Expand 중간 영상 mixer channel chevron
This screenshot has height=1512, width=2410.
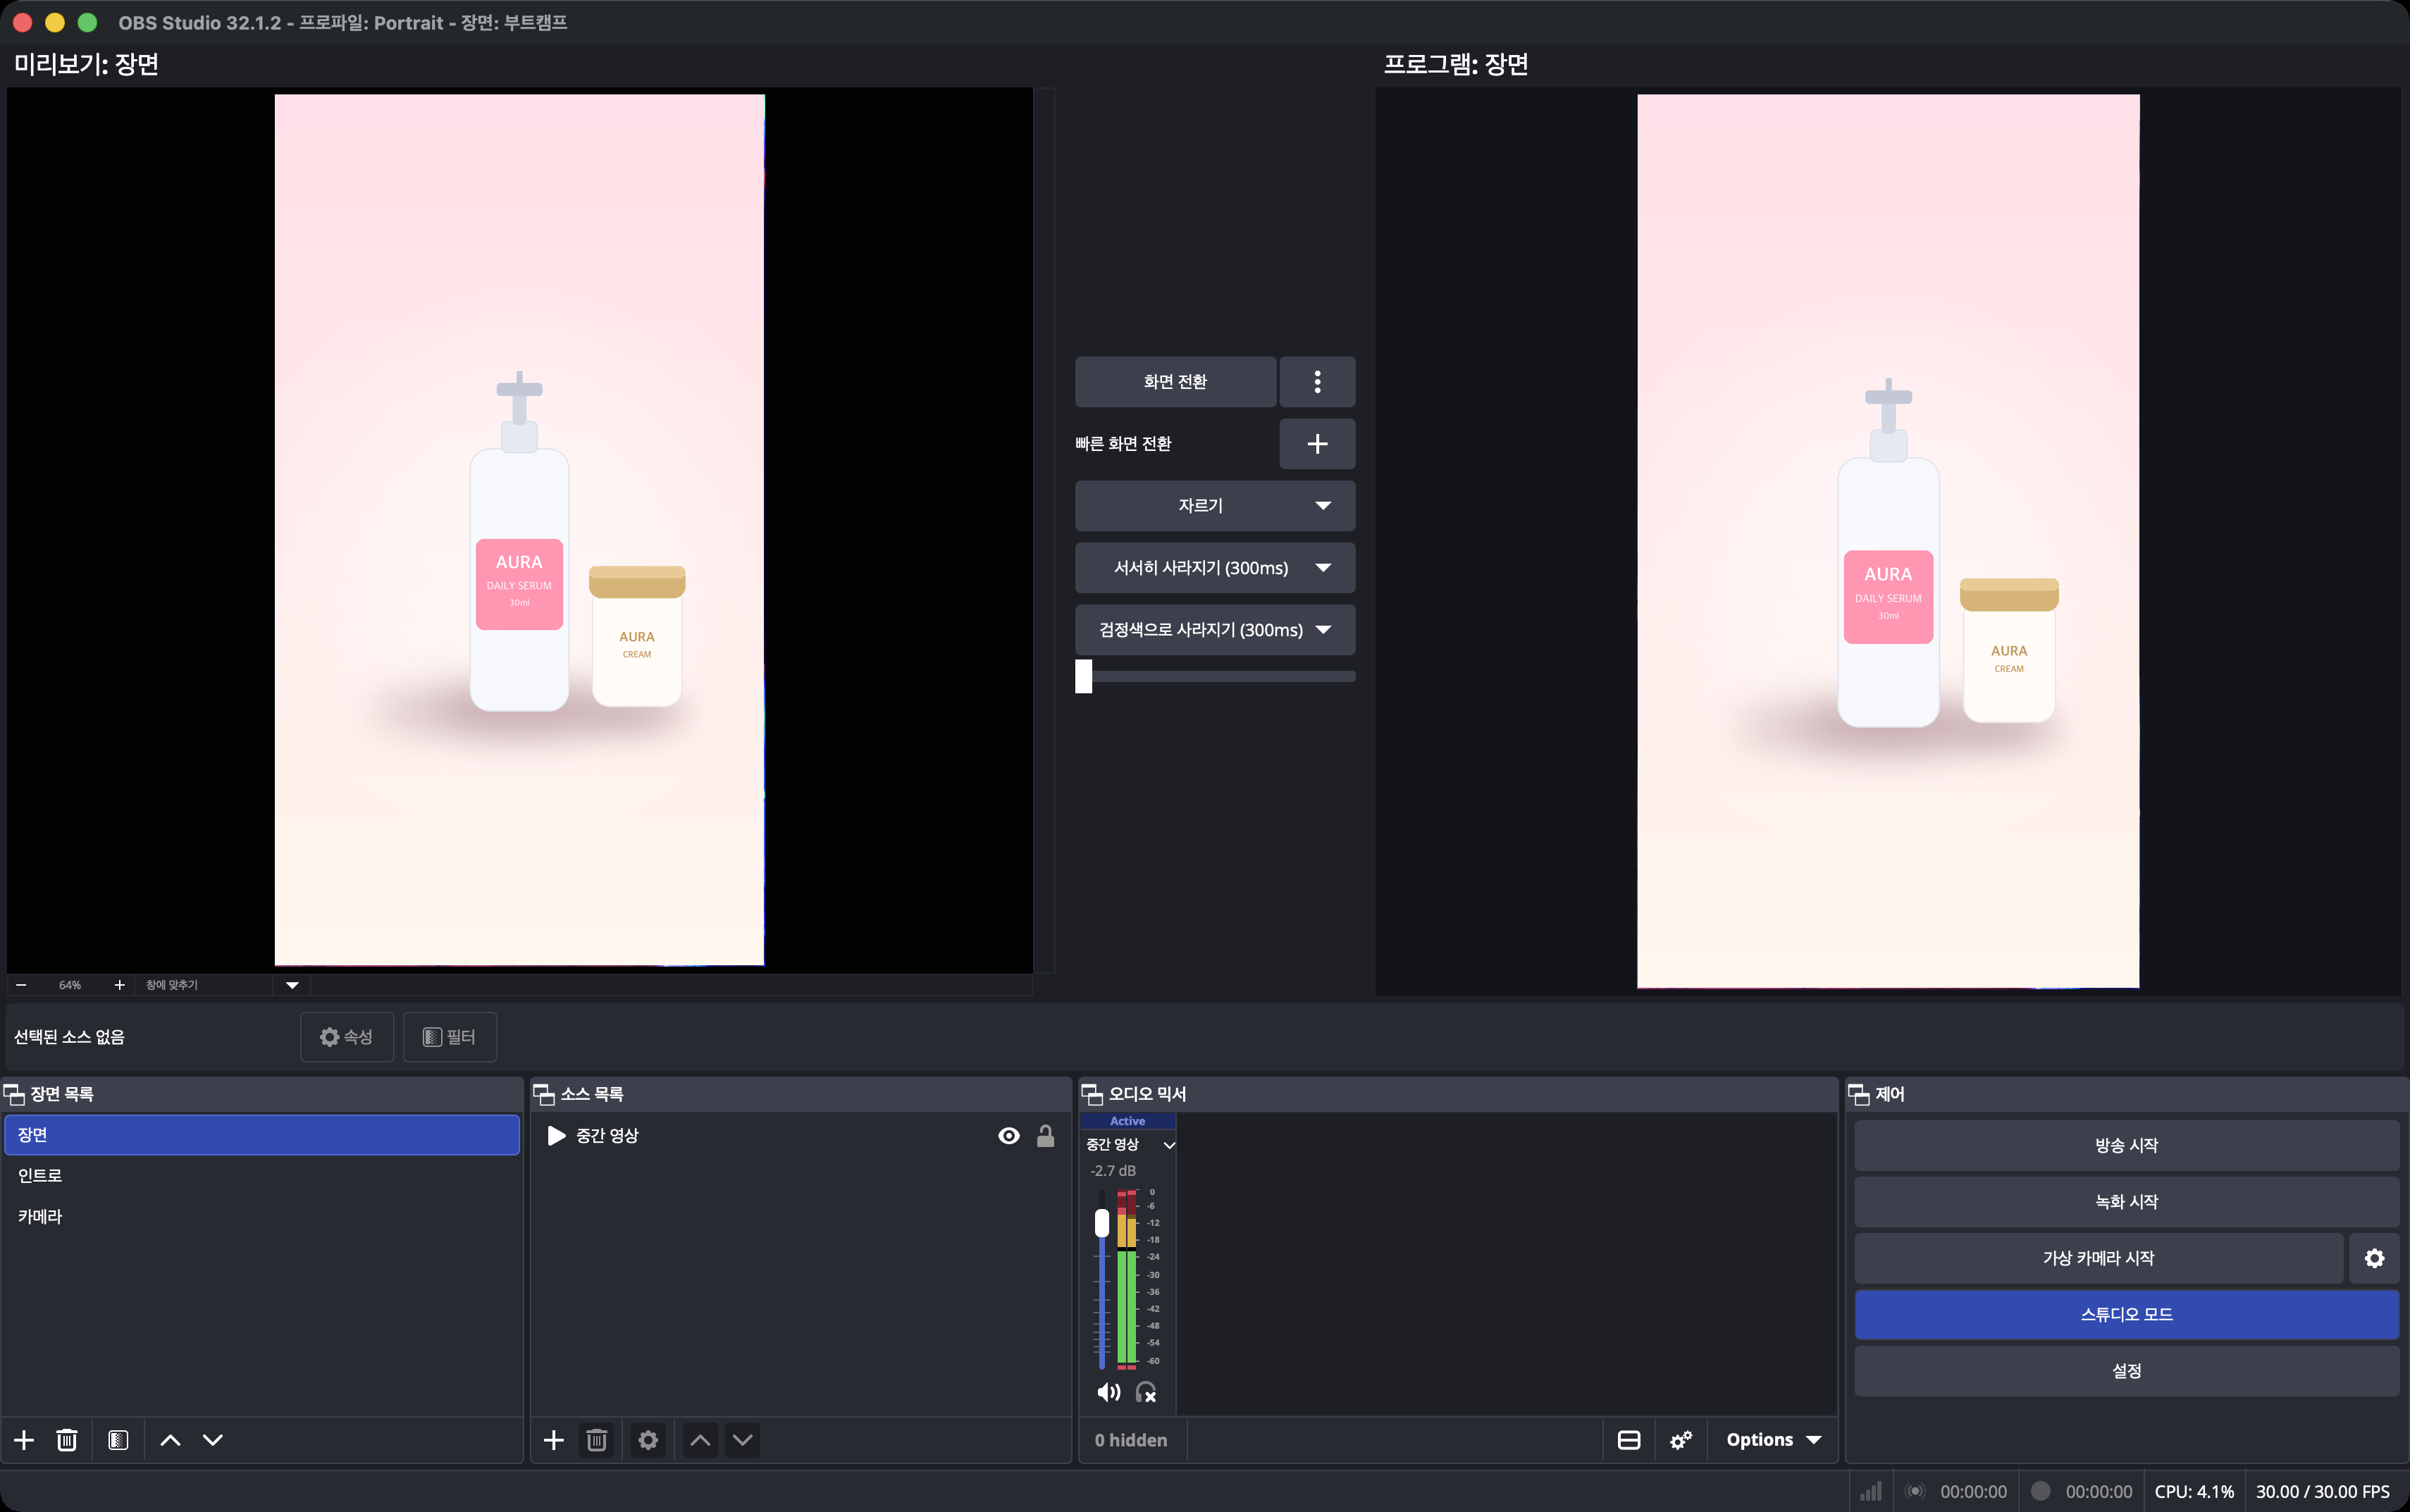(x=1169, y=1145)
